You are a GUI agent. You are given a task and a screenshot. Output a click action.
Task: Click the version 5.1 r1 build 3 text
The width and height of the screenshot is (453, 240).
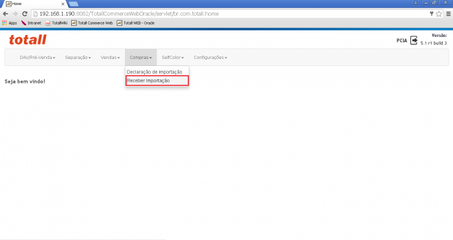pyautogui.click(x=434, y=43)
